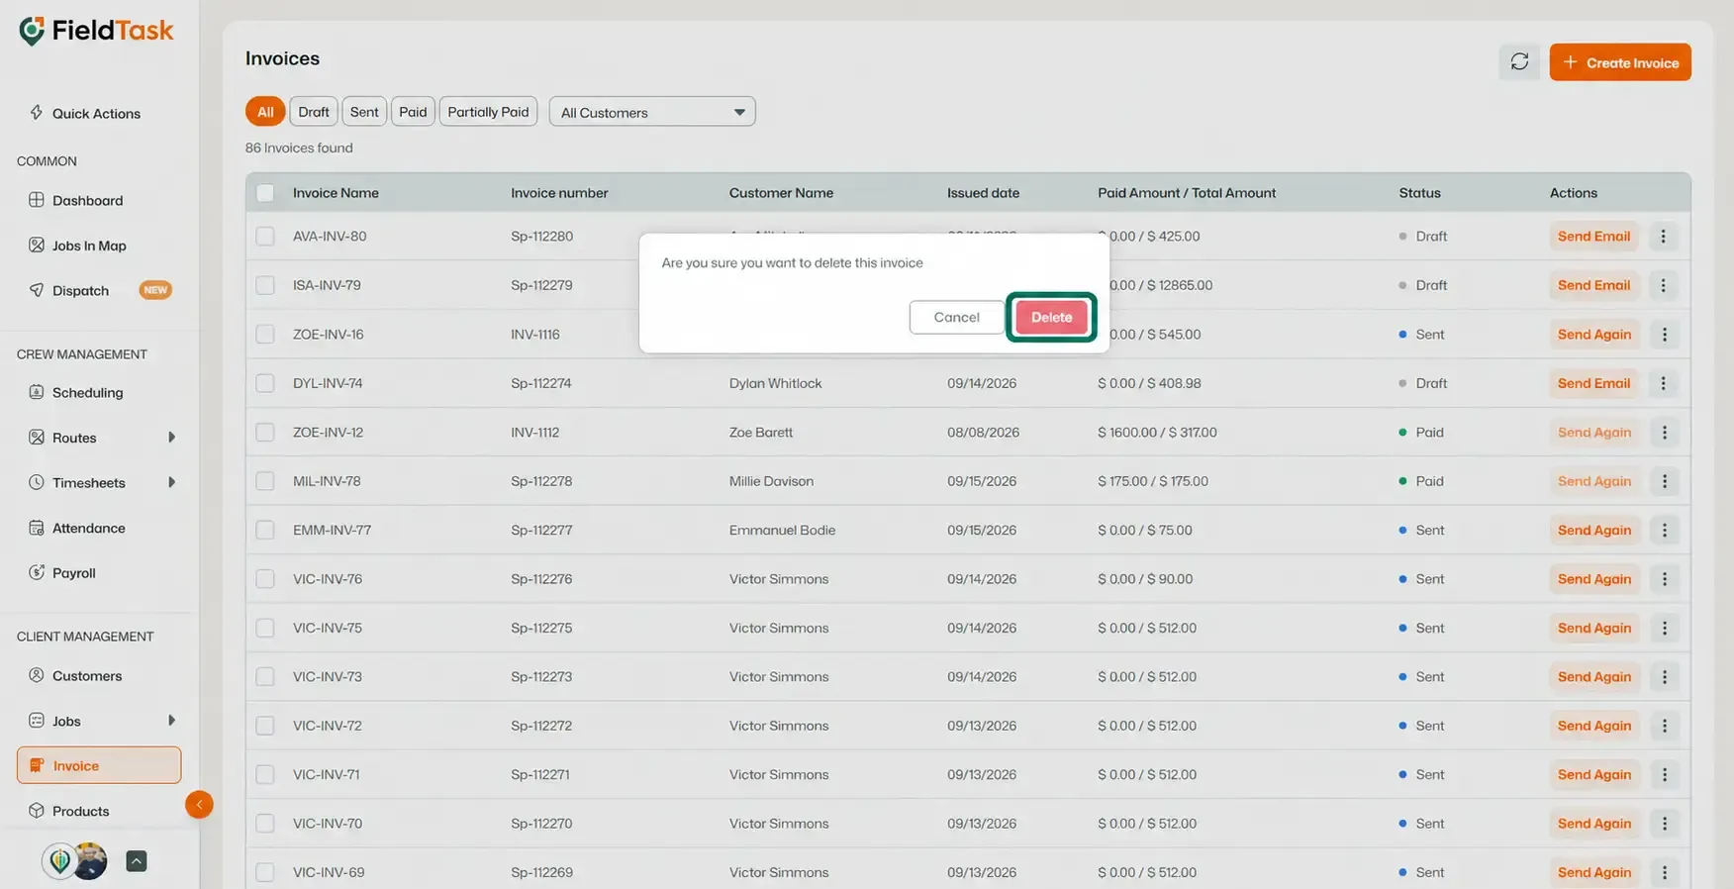Open more actions for VIC-INV-73
The width and height of the screenshot is (1734, 889).
(1664, 677)
